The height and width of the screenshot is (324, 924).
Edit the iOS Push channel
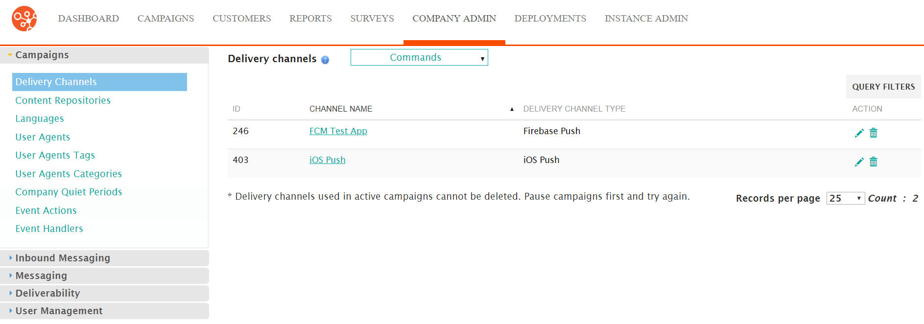click(859, 162)
